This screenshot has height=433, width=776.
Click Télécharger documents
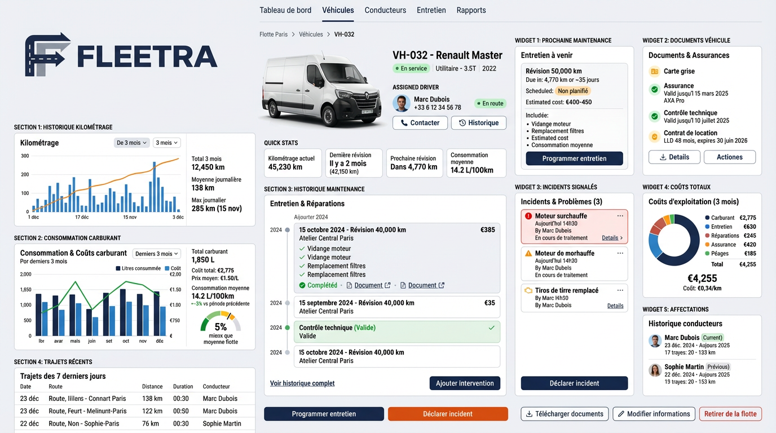pyautogui.click(x=565, y=414)
